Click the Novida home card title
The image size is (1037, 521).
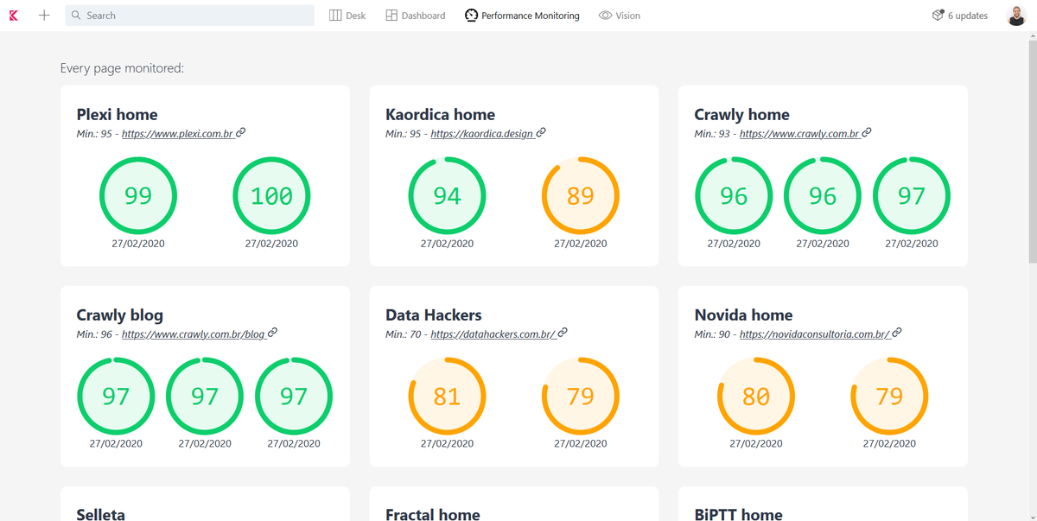pyautogui.click(x=743, y=315)
